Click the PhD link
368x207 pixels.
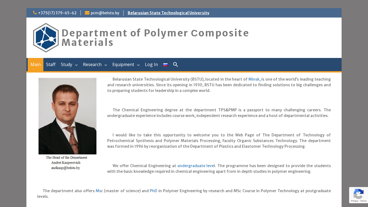153,191
